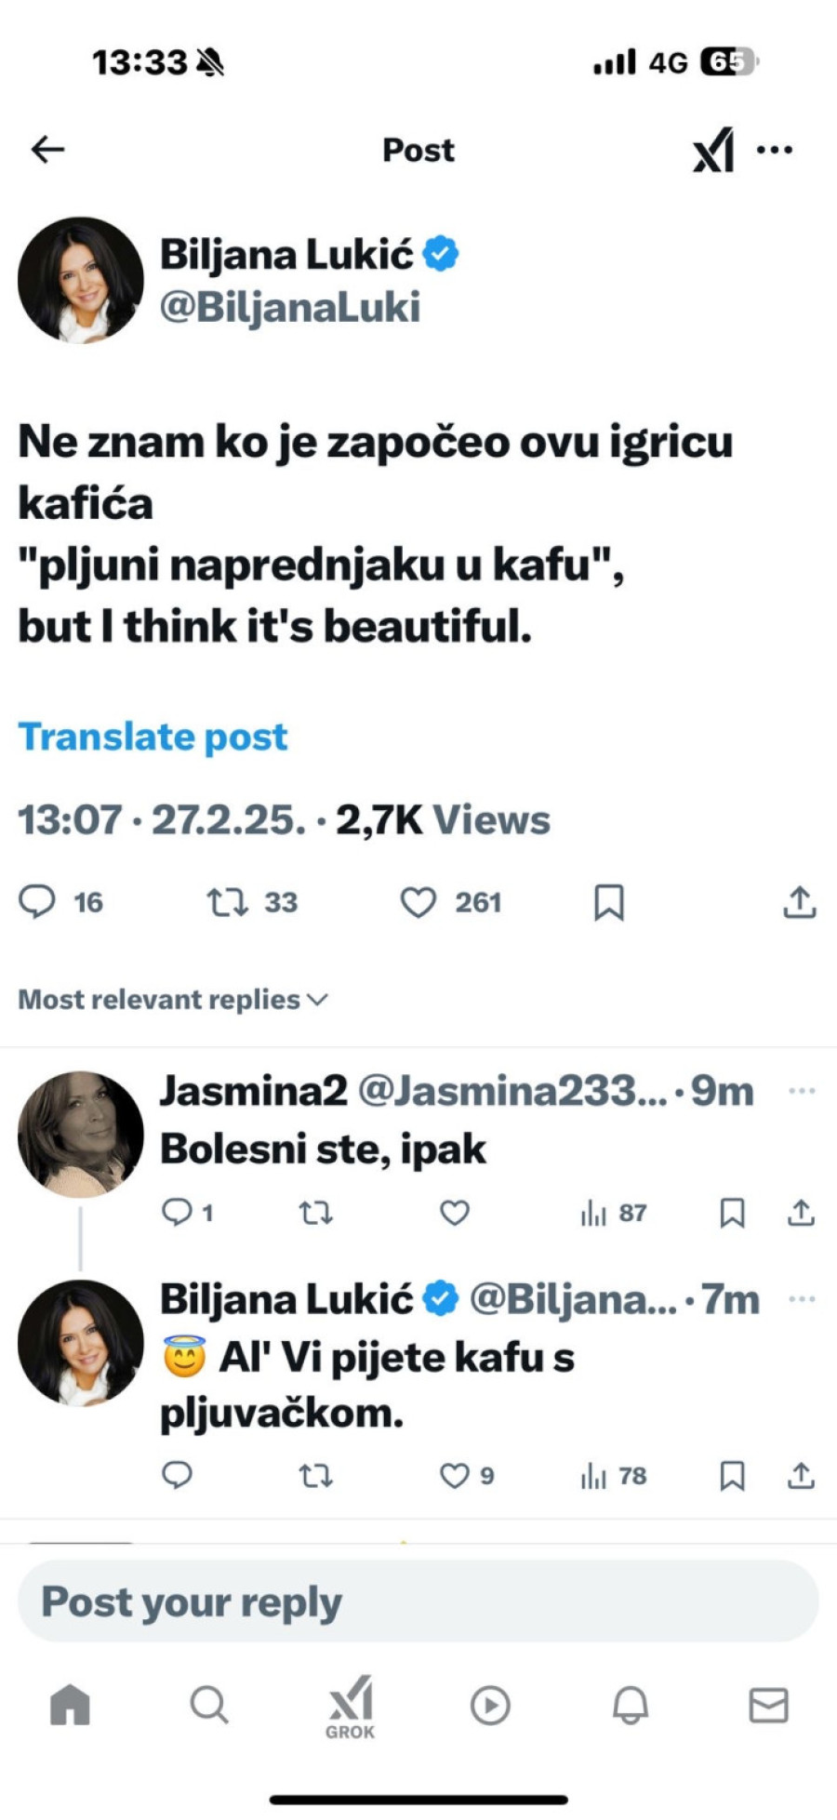This screenshot has width=837, height=1820.
Task: Tap the back arrow to exit the post
Action: (46, 149)
